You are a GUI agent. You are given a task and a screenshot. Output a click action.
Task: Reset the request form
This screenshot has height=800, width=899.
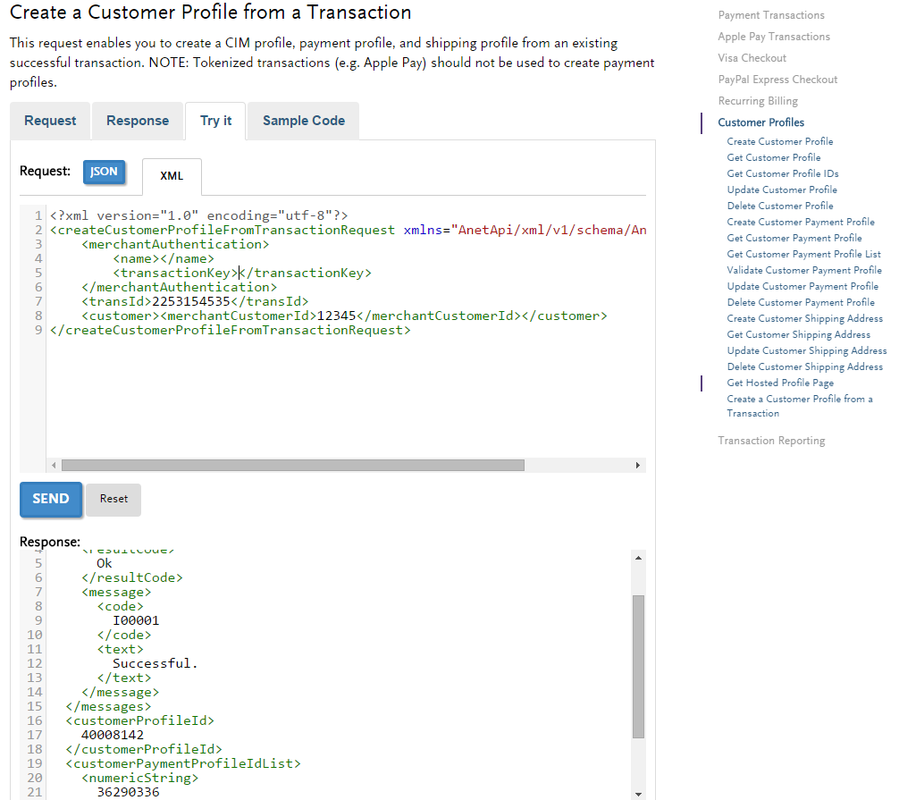point(113,499)
